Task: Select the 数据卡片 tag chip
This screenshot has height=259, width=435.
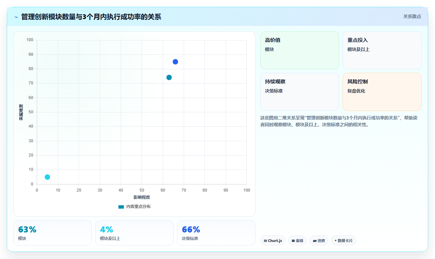Action: click(x=344, y=241)
